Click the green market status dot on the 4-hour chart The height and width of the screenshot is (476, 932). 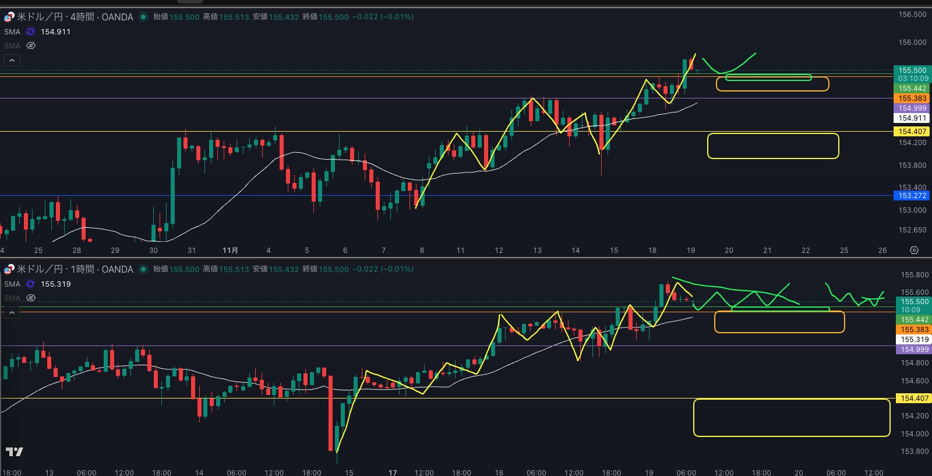143,17
